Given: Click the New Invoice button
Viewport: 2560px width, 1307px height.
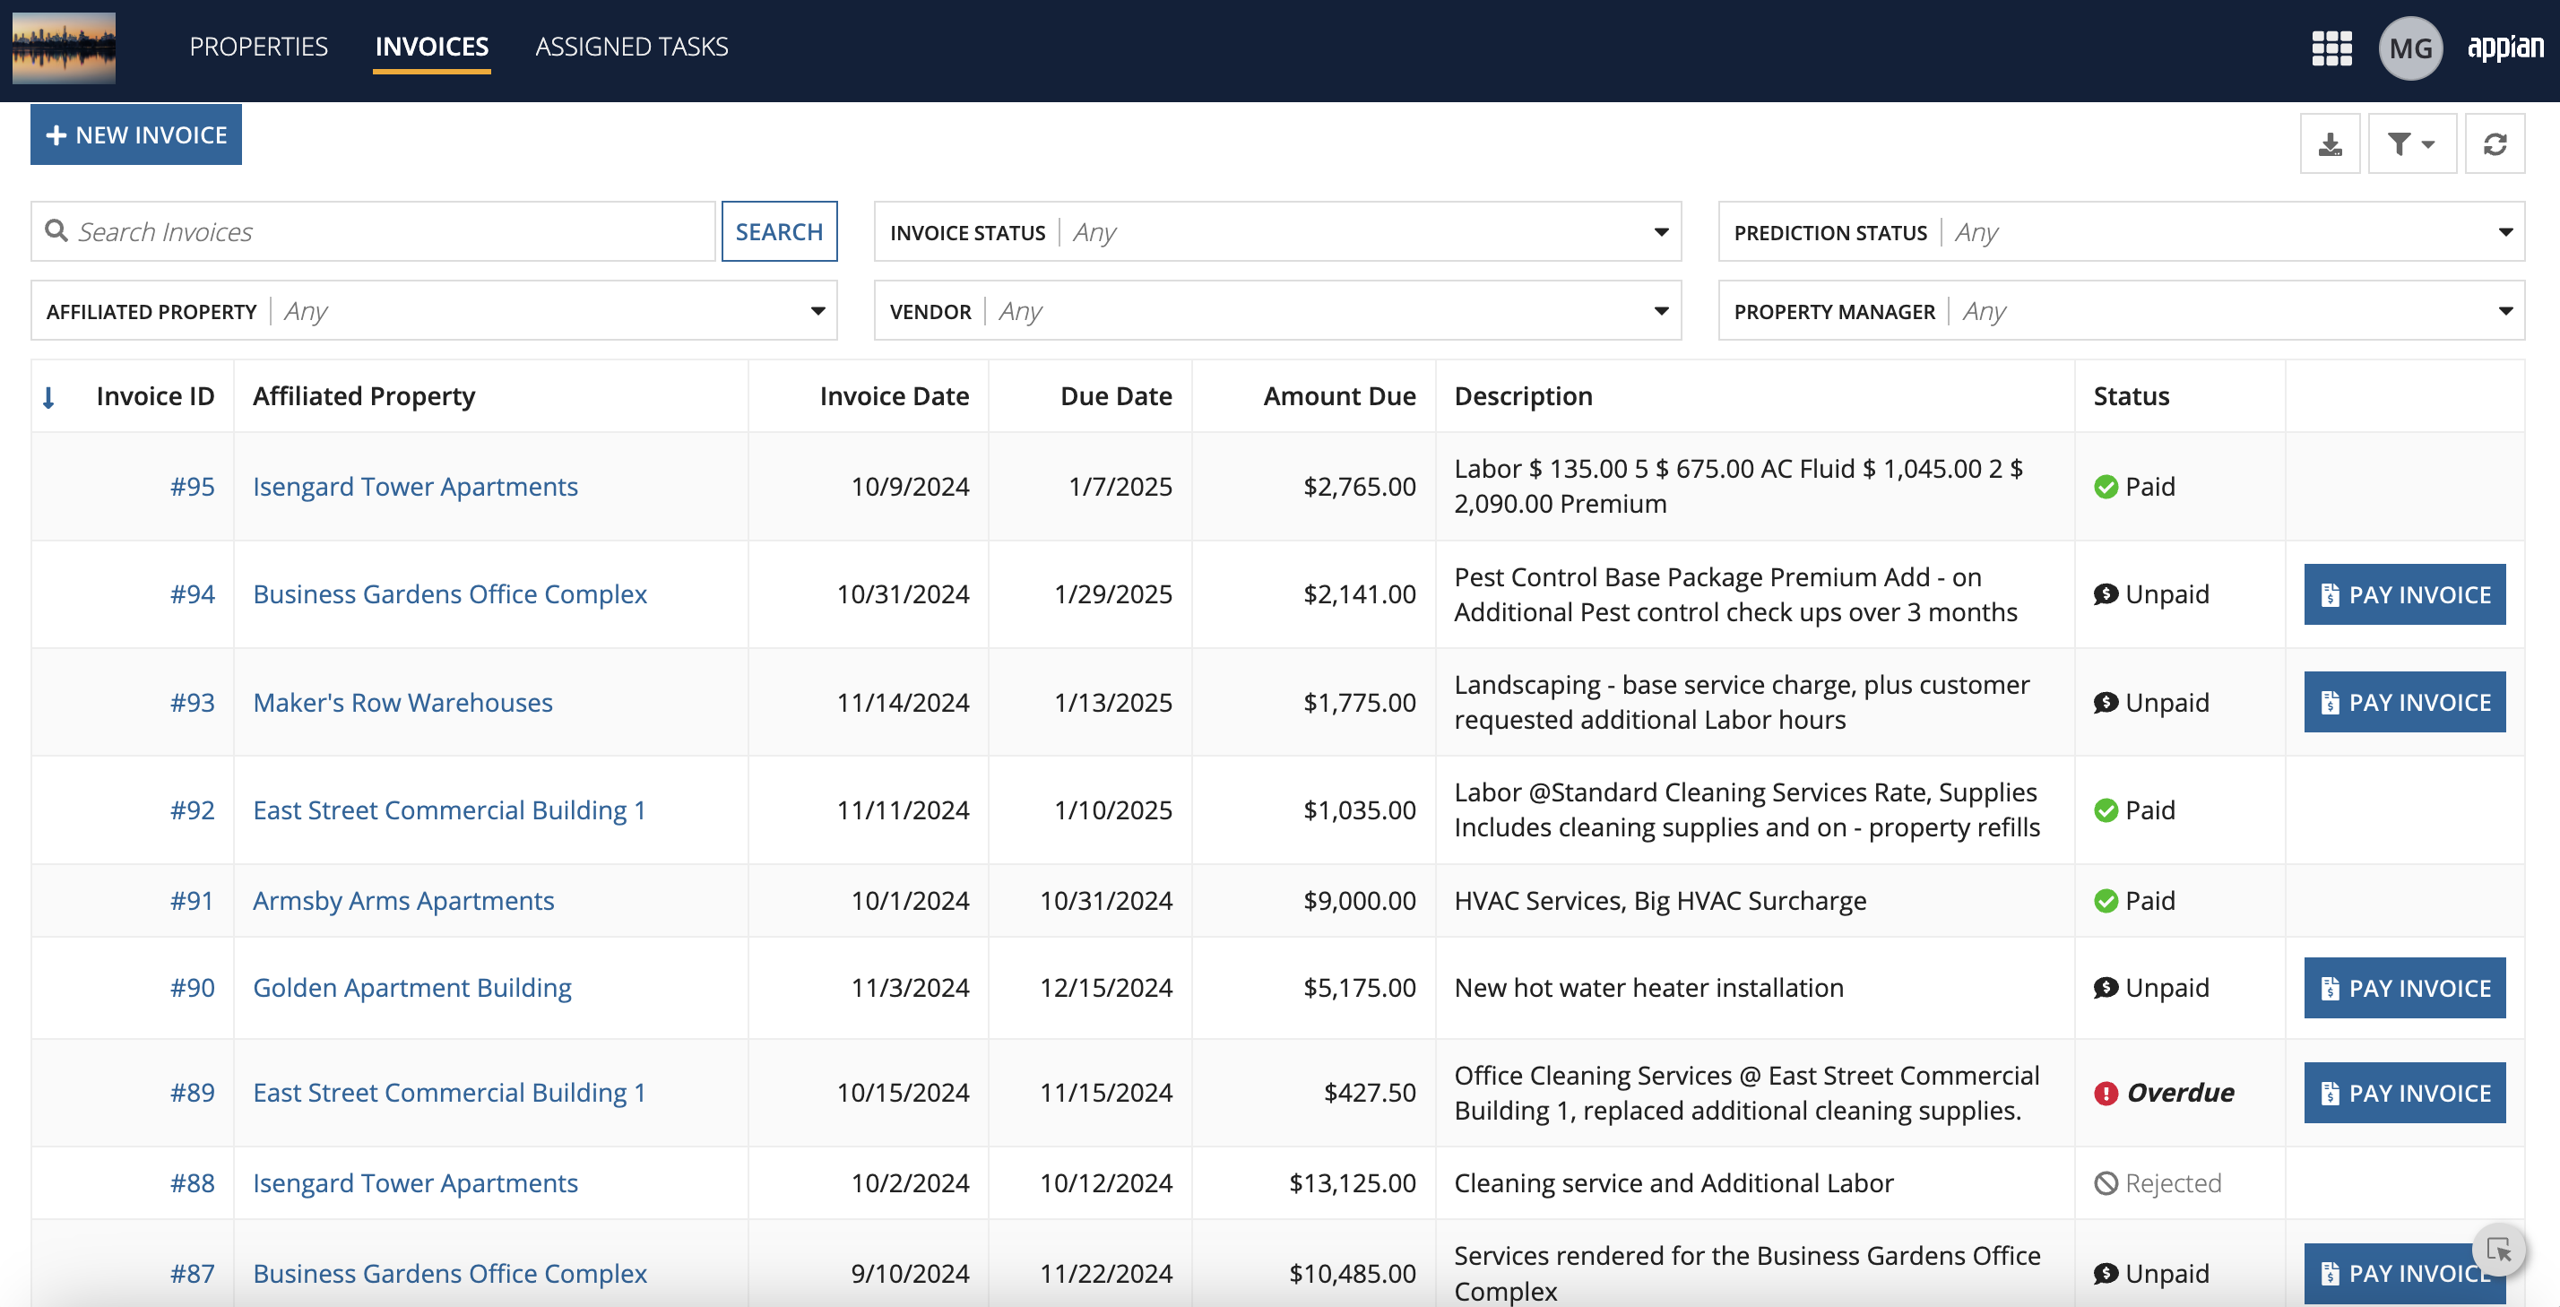Looking at the screenshot, I should coord(136,134).
